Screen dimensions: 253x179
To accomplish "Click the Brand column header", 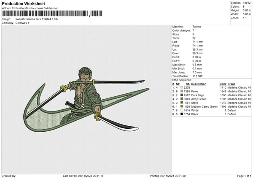I will 231,84.
